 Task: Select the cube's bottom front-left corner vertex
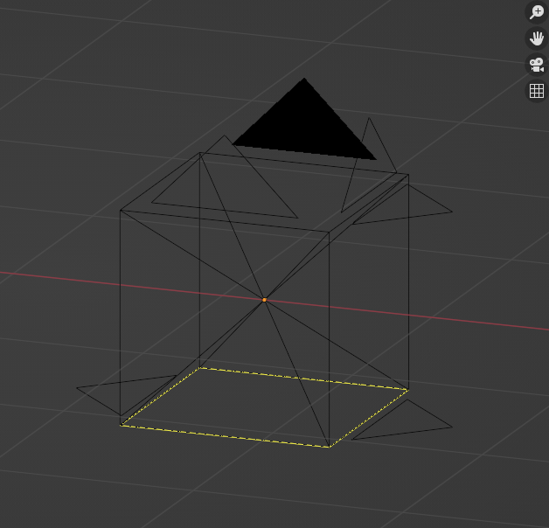click(121, 425)
